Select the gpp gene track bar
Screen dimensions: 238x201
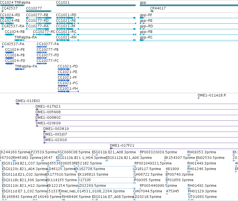189,5
